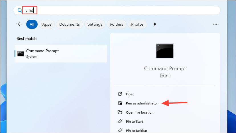Select the Command Prompt best match result

(x=61, y=54)
